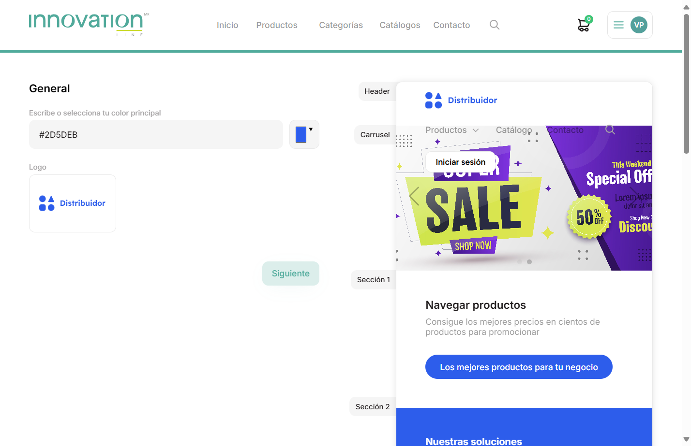Image resolution: width=691 pixels, height=446 pixels.
Task: Open the shopping cart icon
Action: (584, 25)
